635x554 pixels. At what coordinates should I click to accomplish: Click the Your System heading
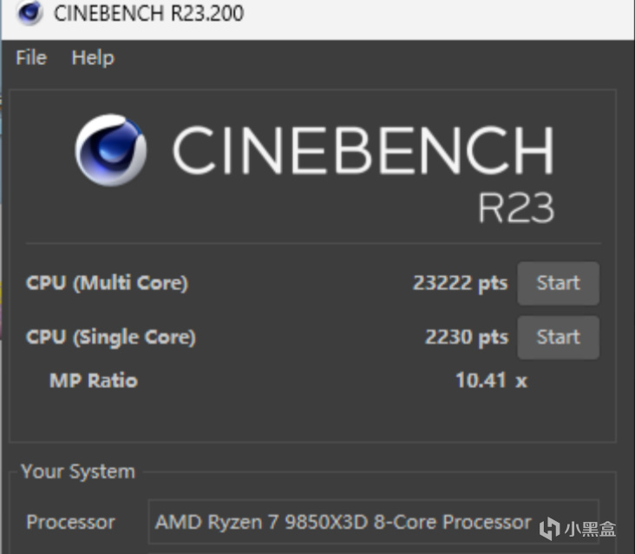click(78, 472)
